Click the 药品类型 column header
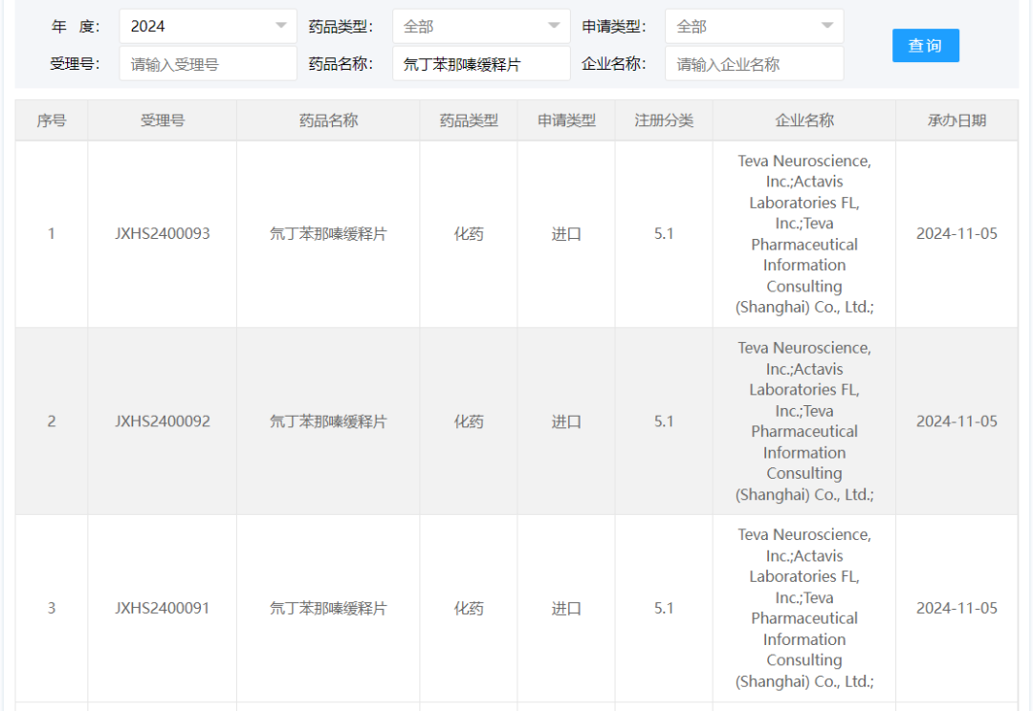 [x=469, y=120]
